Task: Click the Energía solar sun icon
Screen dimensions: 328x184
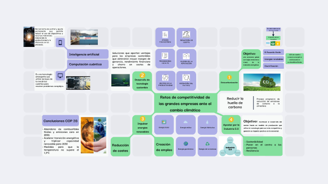Action: (x=164, y=122)
